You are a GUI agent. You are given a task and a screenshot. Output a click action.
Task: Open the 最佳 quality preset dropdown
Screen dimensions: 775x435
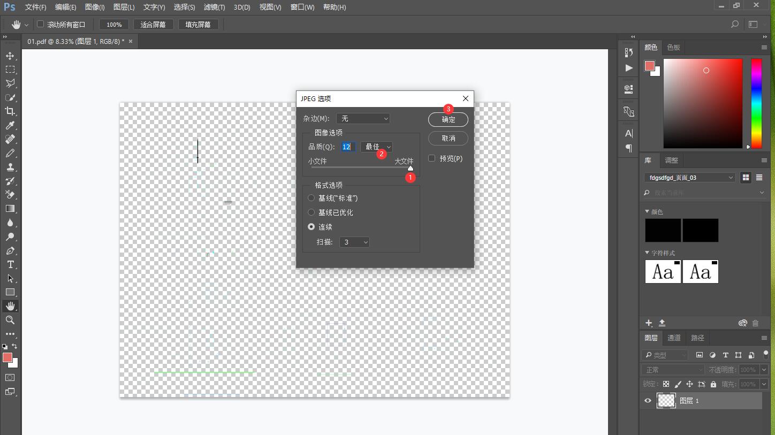(x=377, y=147)
